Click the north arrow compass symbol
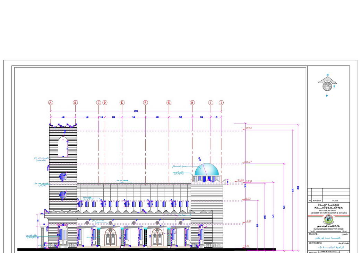The width and height of the screenshot is (361, 253). point(327,85)
